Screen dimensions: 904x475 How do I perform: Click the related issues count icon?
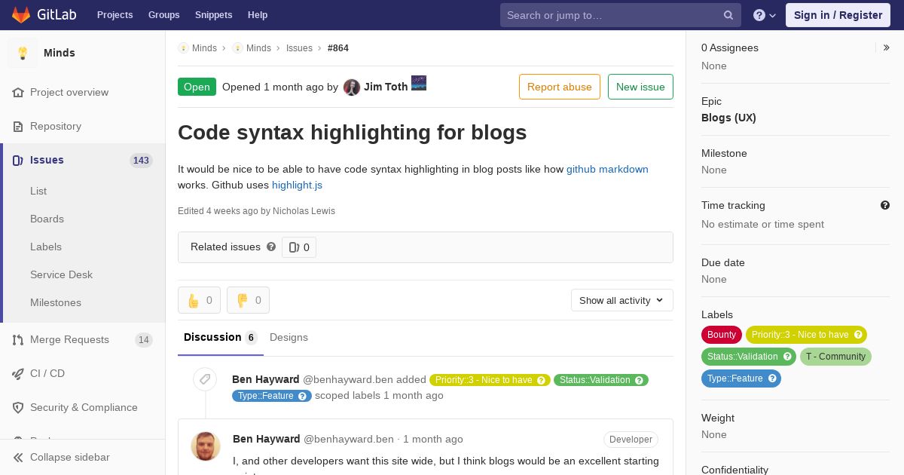click(x=294, y=247)
